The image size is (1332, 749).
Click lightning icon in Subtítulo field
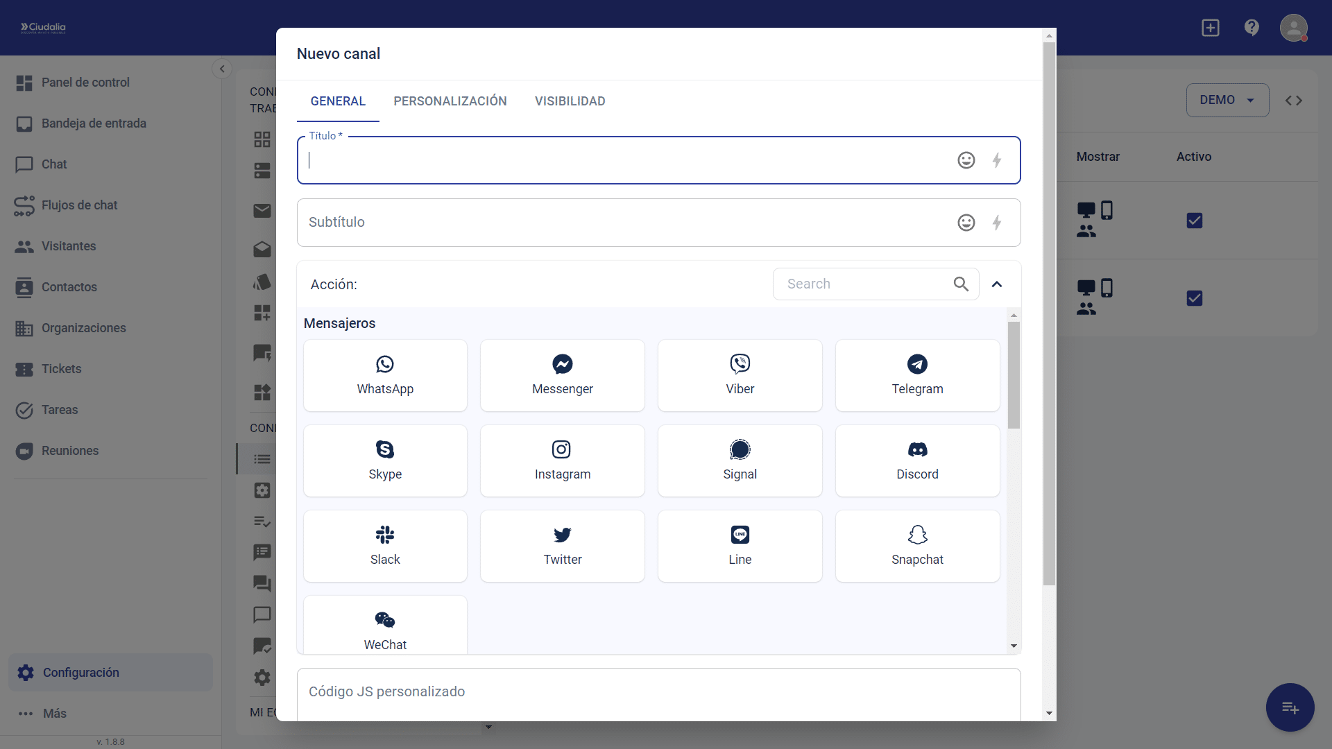pyautogui.click(x=997, y=223)
